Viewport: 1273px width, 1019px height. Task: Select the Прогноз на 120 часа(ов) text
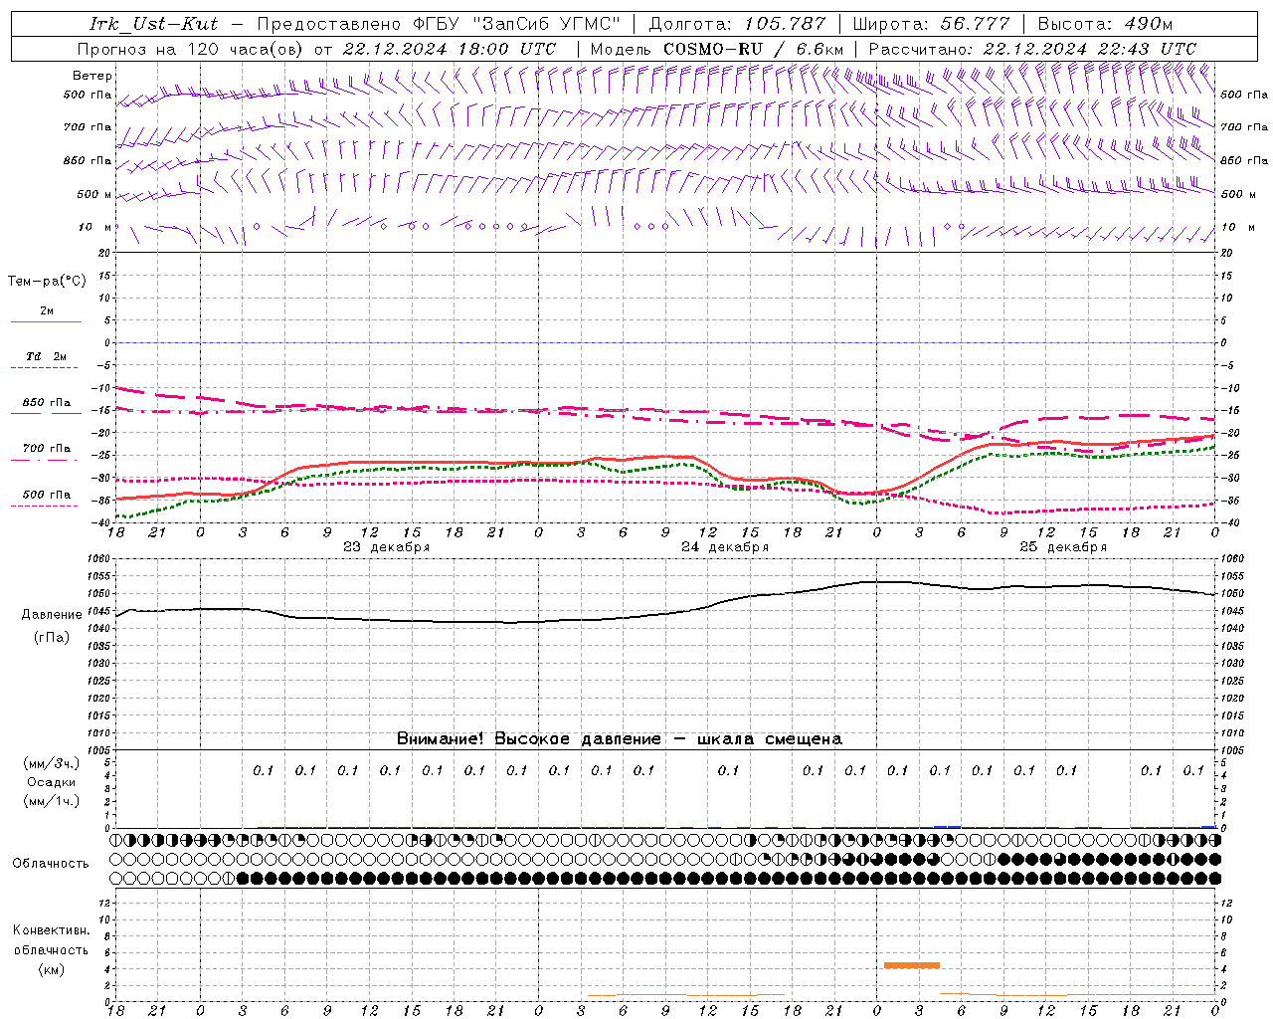point(192,49)
